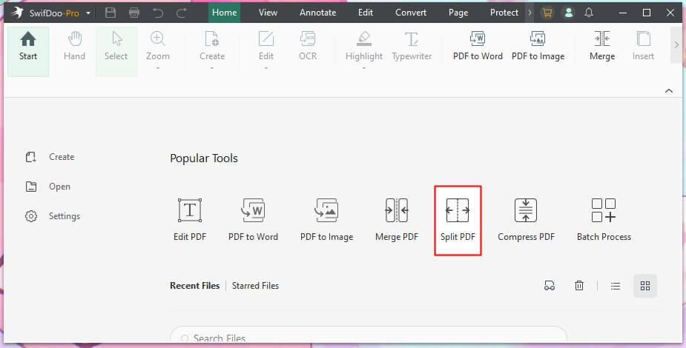
Task: Launch the Split PDF tool
Action: click(458, 221)
